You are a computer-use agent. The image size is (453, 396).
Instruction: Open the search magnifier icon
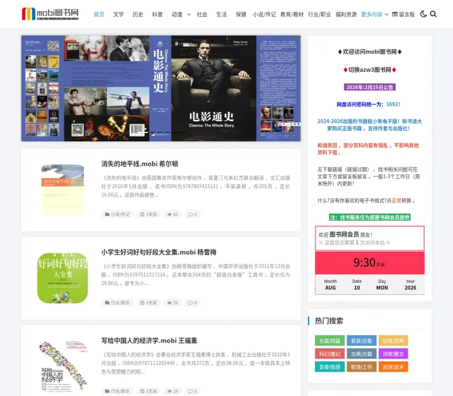(x=433, y=14)
